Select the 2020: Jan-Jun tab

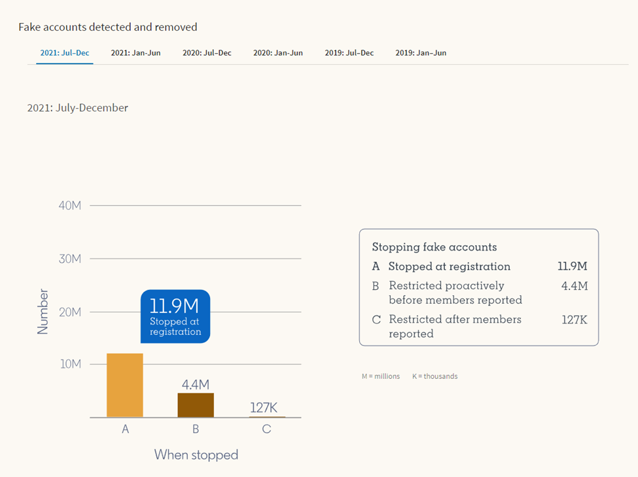(277, 52)
